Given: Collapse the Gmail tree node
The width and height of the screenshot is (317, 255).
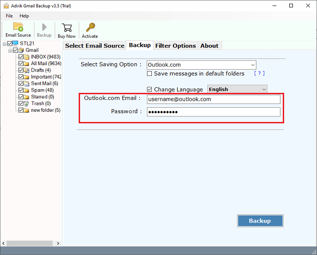Looking at the screenshot, I should (x=10, y=50).
